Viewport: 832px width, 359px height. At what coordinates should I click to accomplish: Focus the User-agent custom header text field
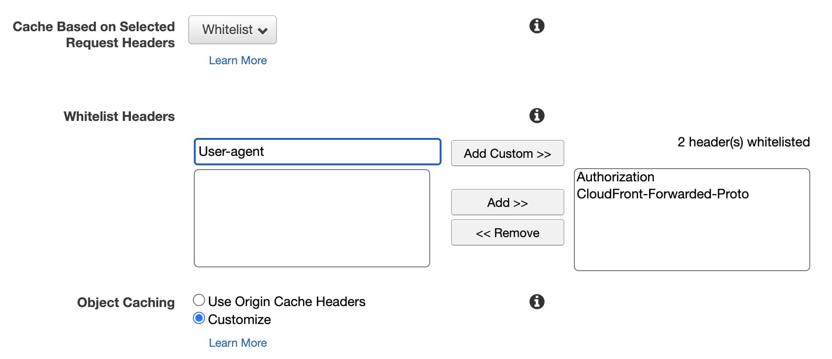click(317, 152)
